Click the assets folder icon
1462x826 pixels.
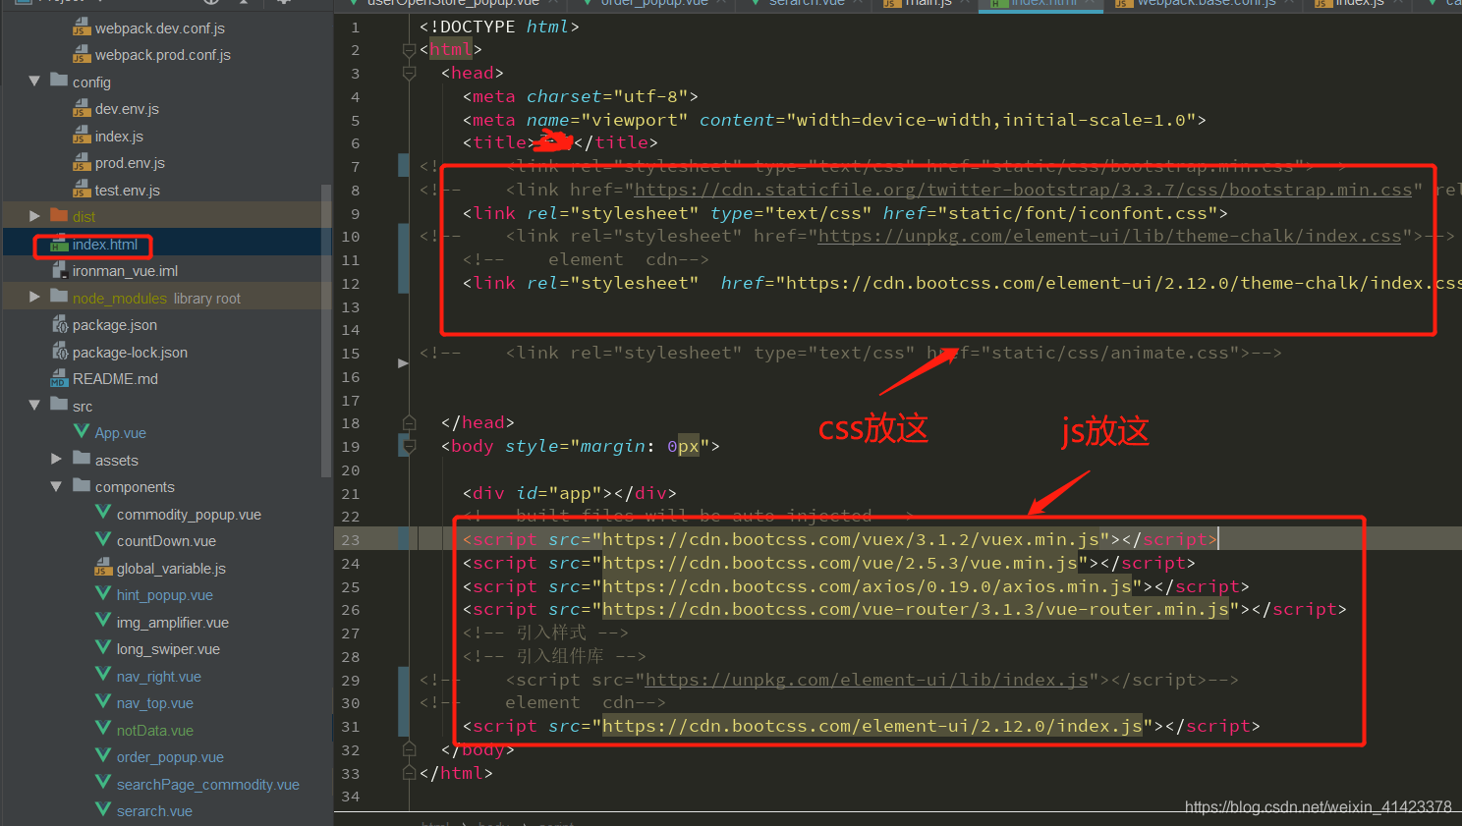pos(82,459)
